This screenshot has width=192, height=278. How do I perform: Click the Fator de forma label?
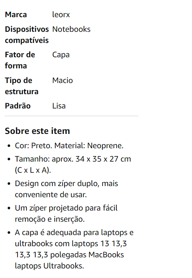coord(20,60)
